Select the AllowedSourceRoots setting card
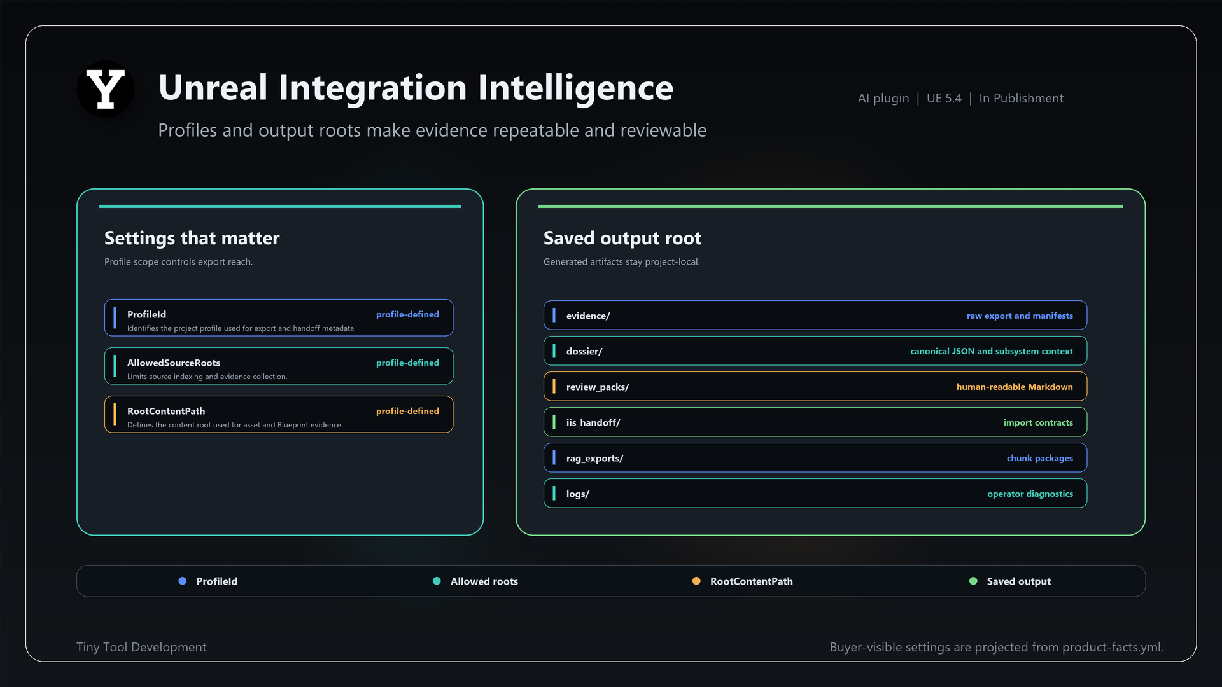Screen dimensions: 1222x687 tap(279, 366)
